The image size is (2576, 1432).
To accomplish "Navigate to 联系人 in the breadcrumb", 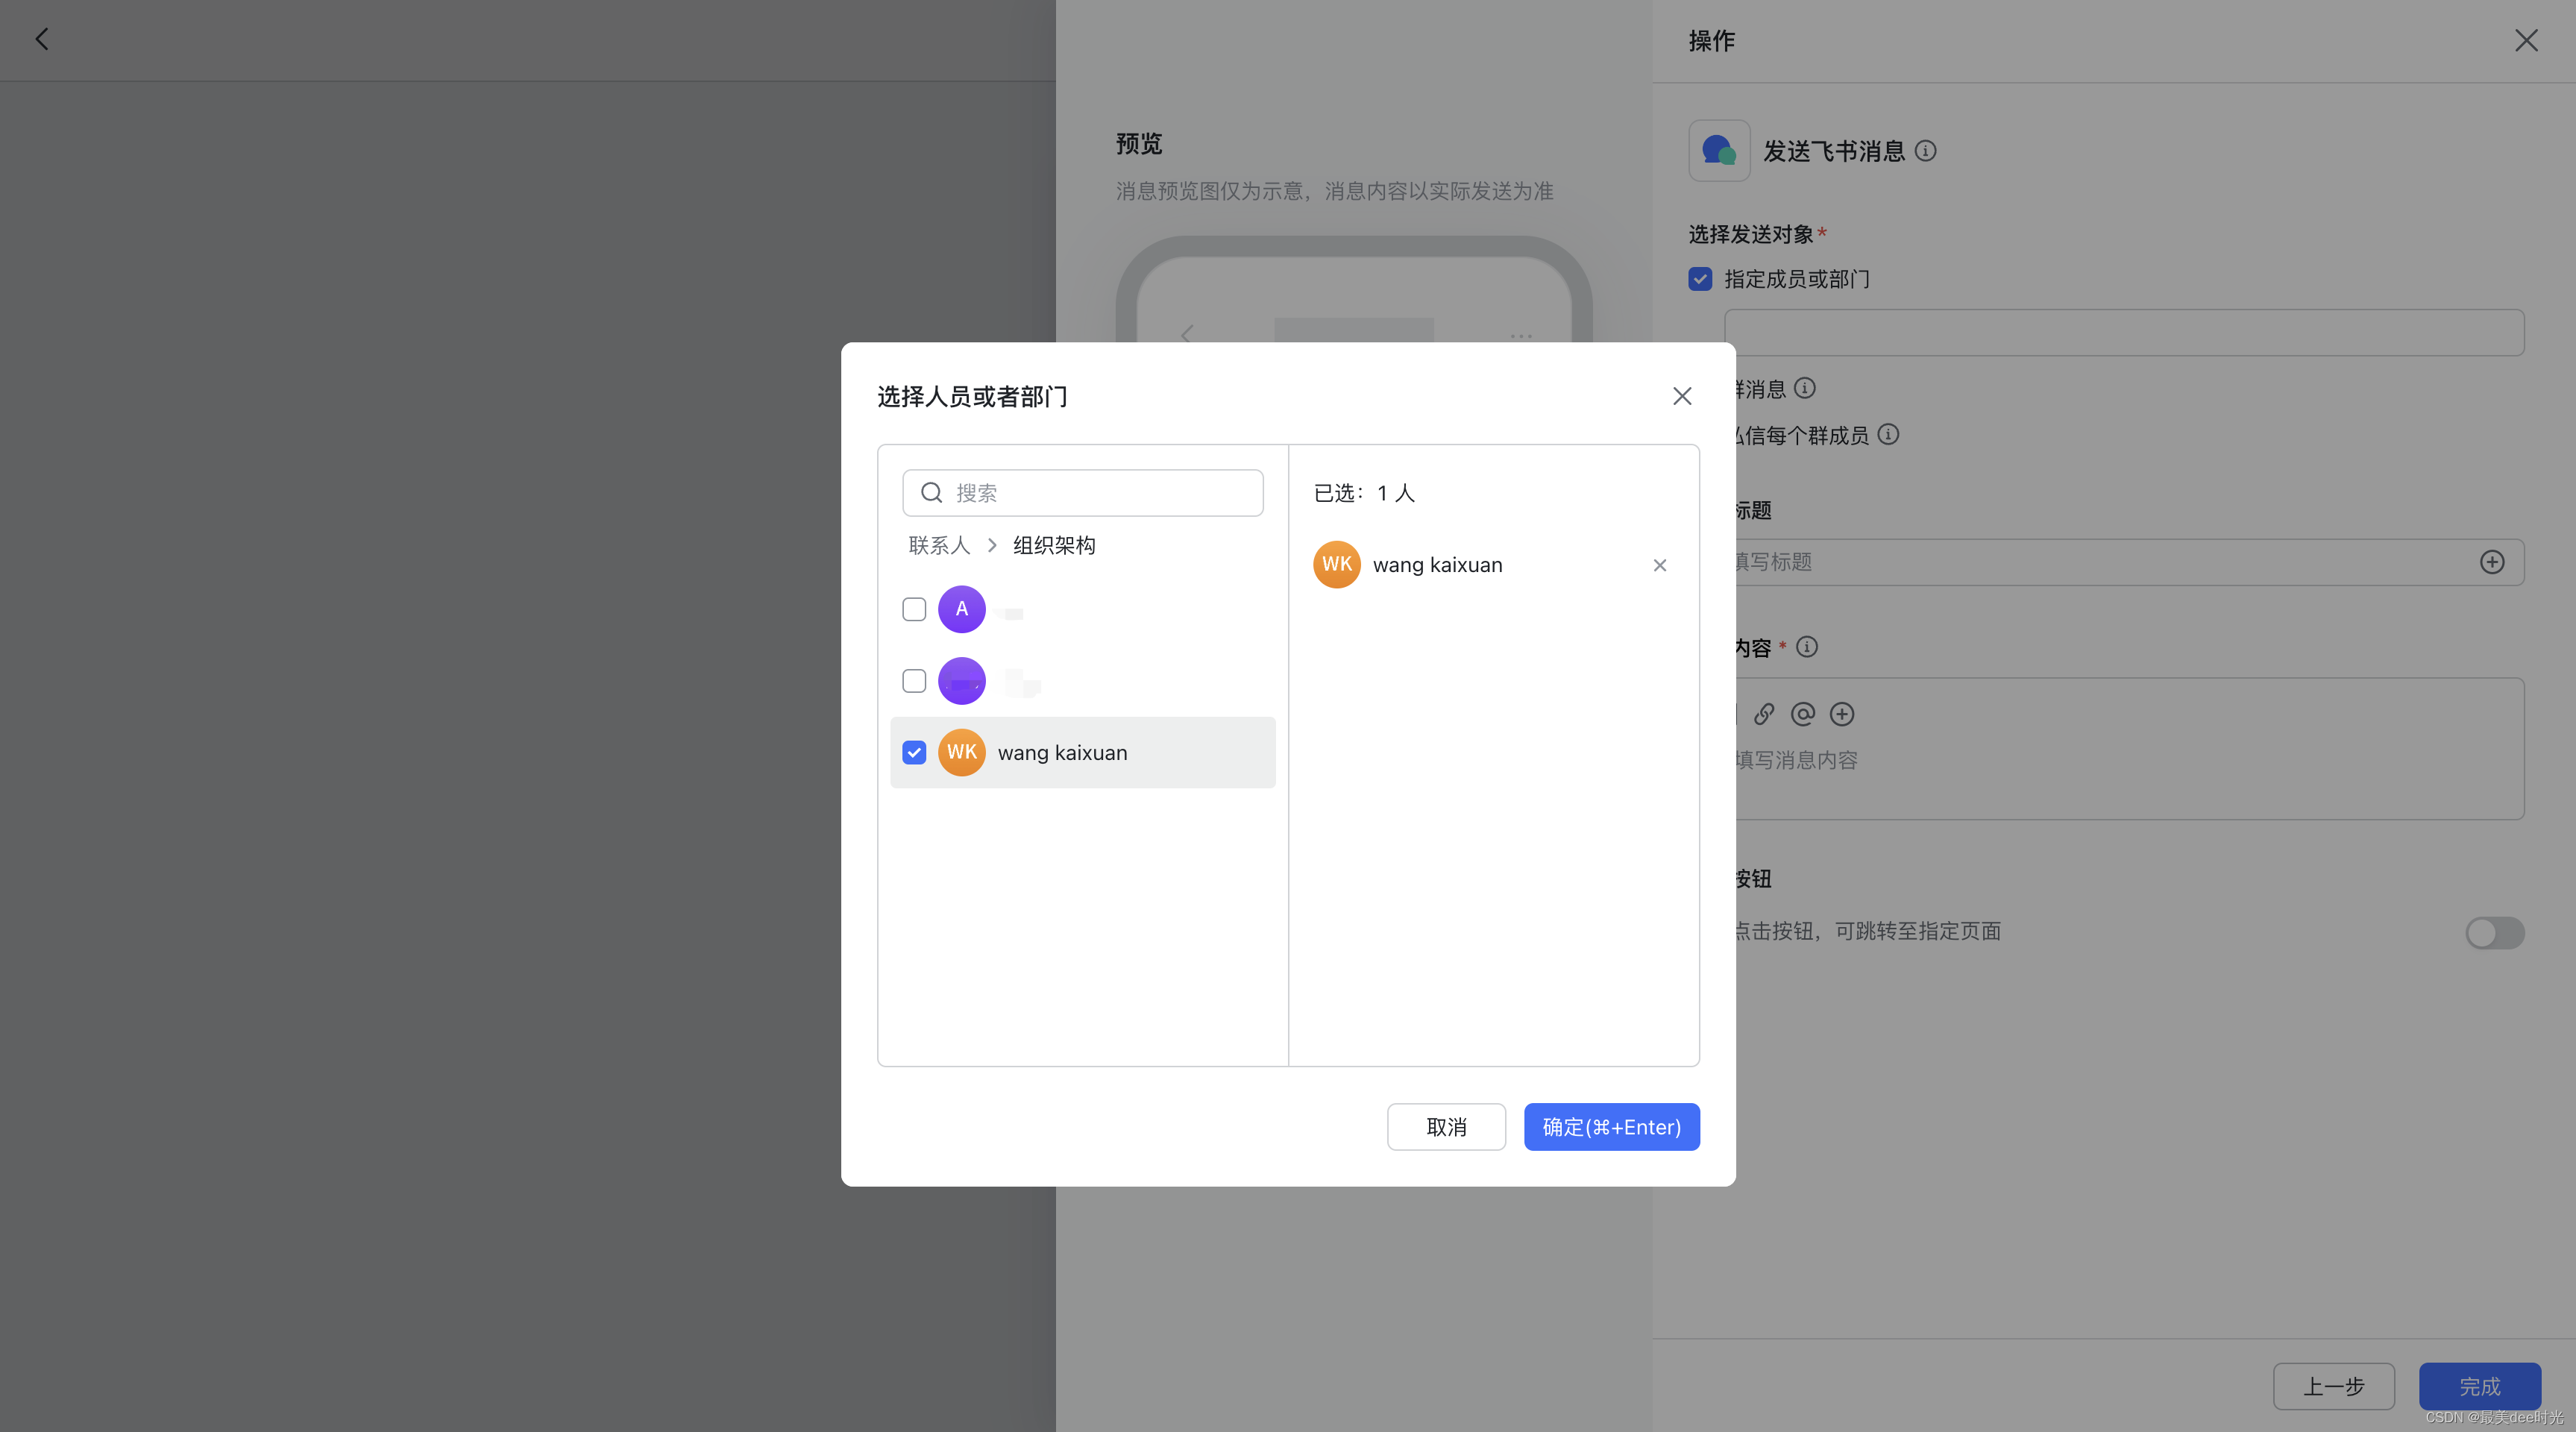I will point(939,545).
